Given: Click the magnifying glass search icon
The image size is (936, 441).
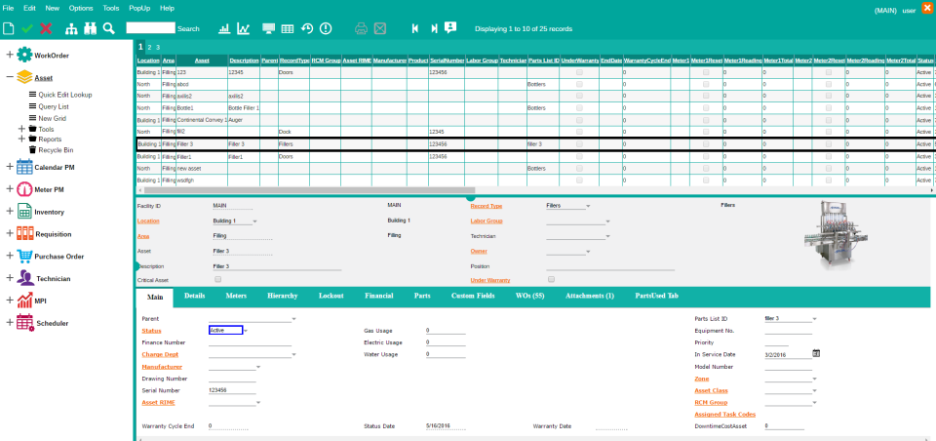Looking at the screenshot, I should 108,28.
